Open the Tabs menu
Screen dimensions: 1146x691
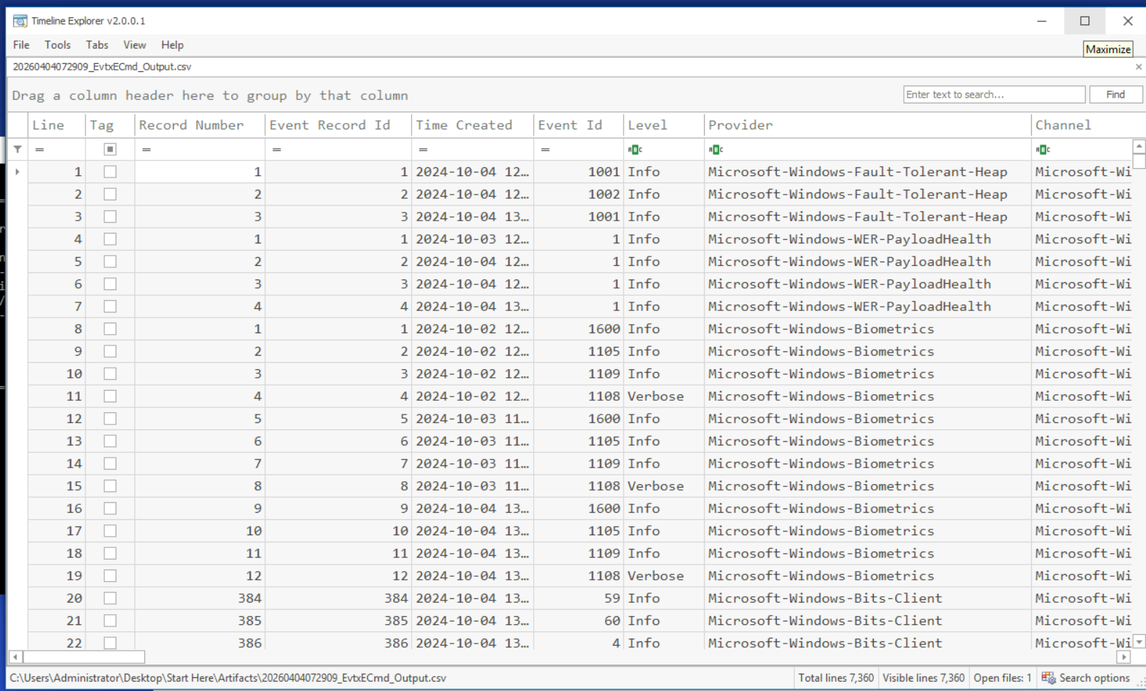(97, 45)
